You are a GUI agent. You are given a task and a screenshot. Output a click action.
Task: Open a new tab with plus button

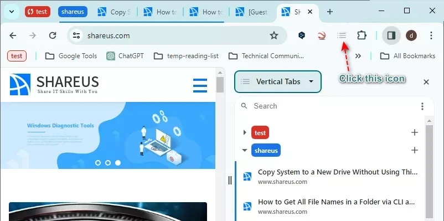[329, 12]
